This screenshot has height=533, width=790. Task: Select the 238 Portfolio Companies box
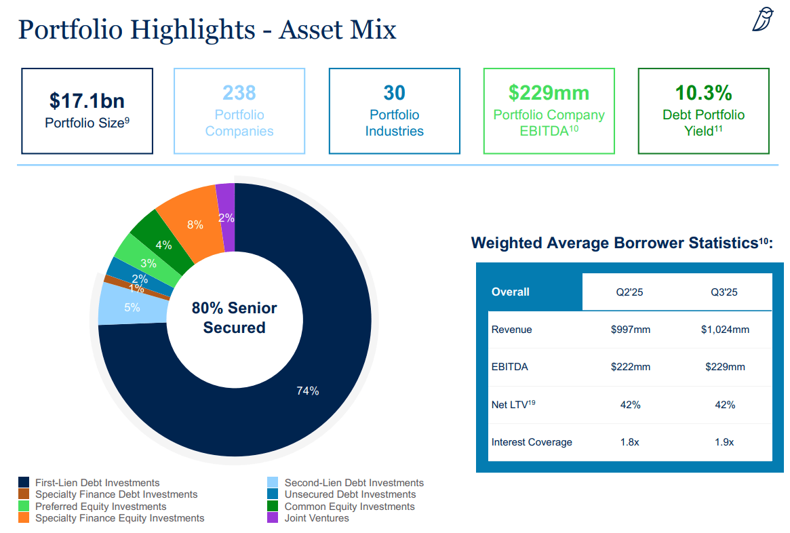[239, 111]
